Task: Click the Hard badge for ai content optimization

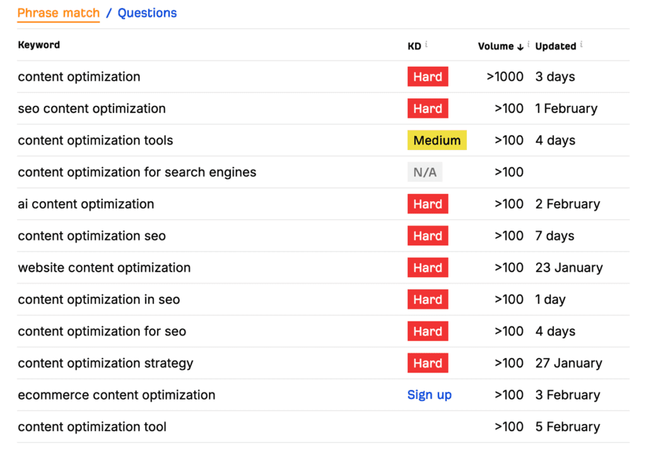Action: [428, 204]
